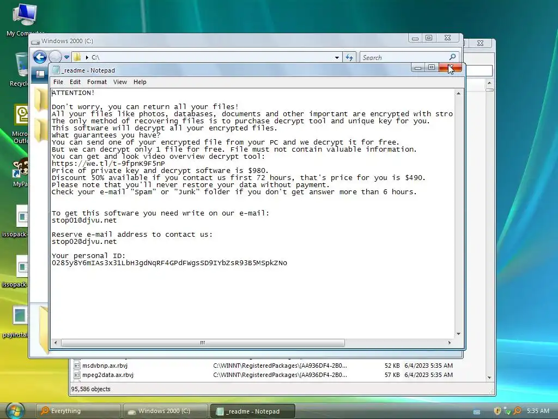
Task: Click Everything list scrollbar down arrow
Action: coord(489,378)
